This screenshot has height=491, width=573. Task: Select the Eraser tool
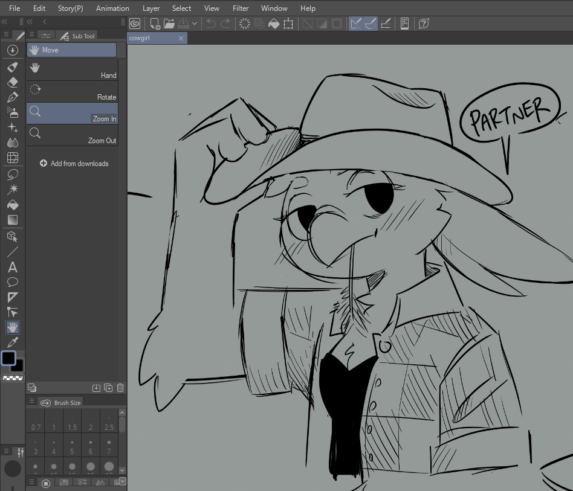(x=13, y=82)
